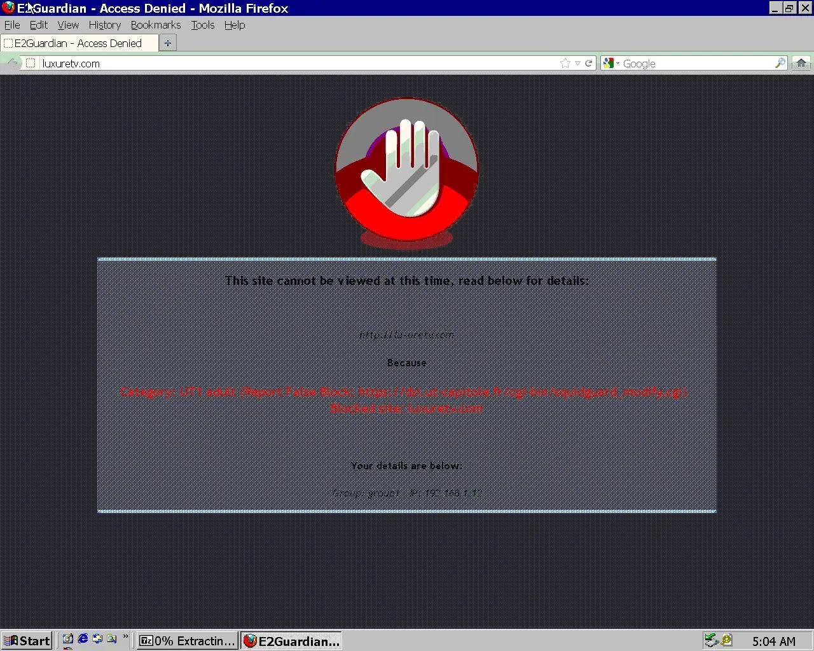
Task: Open the Google search engine dropdown
Action: click(x=612, y=63)
